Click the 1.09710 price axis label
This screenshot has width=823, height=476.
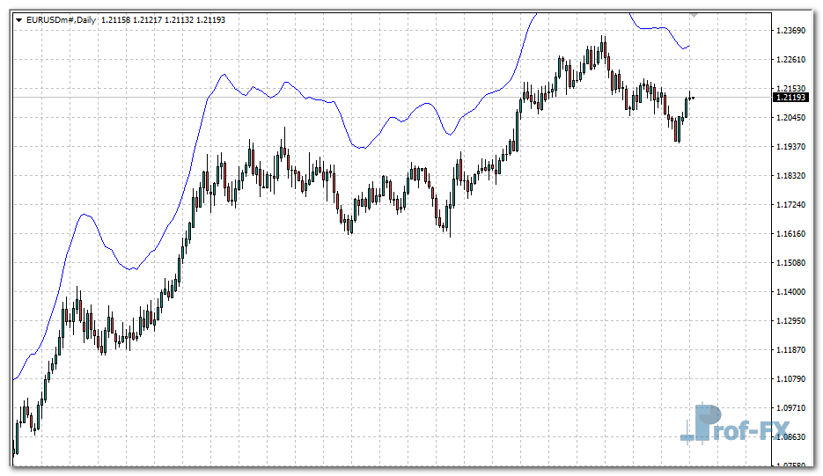(x=792, y=408)
